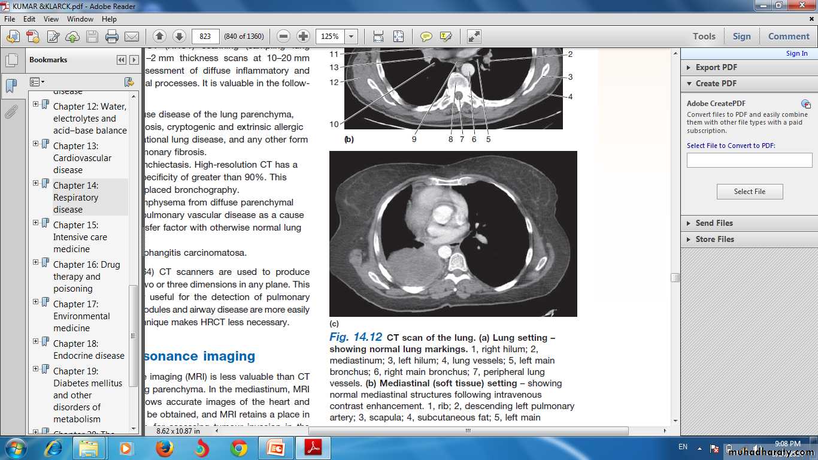Open the Tools pane tab

[704, 37]
